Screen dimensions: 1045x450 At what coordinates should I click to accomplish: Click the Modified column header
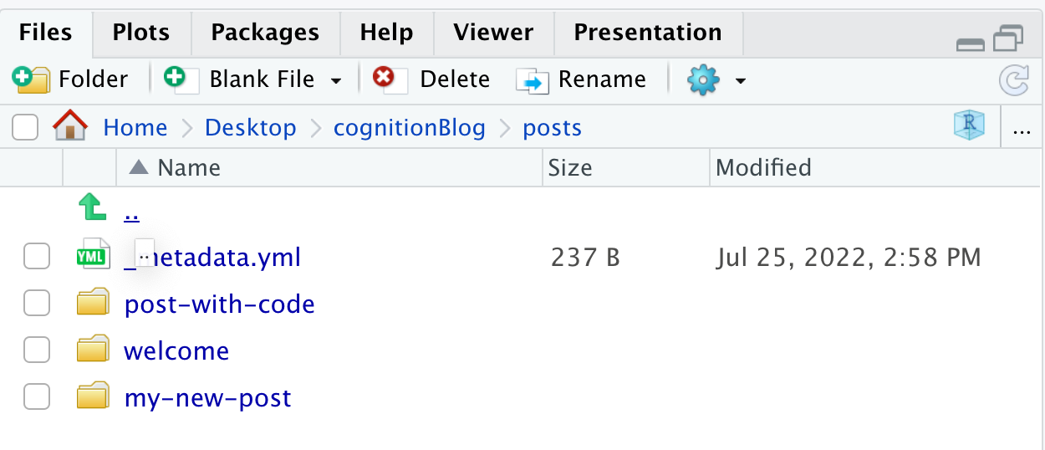pyautogui.click(x=764, y=168)
